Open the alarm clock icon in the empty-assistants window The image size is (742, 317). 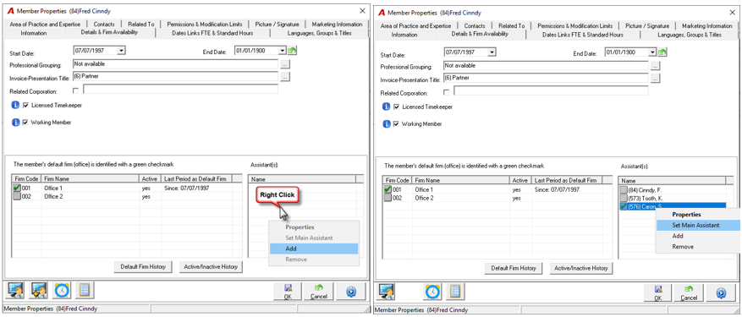pyautogui.click(x=62, y=290)
